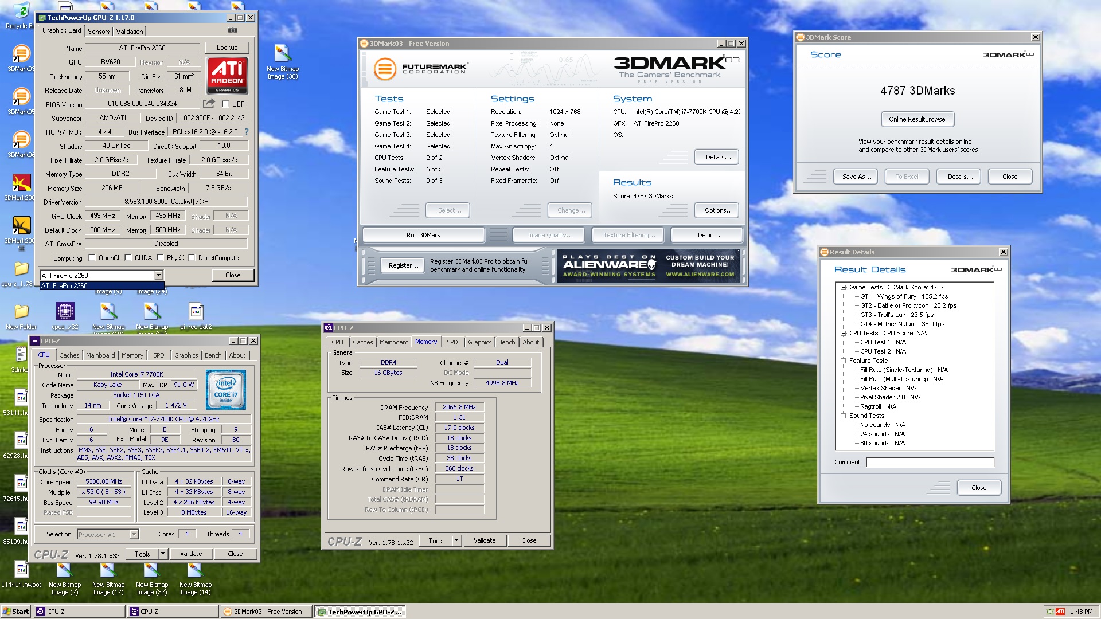Screen dimensions: 1101x619
Task: Click the ATI Radeon graphics logo
Action: click(x=227, y=76)
